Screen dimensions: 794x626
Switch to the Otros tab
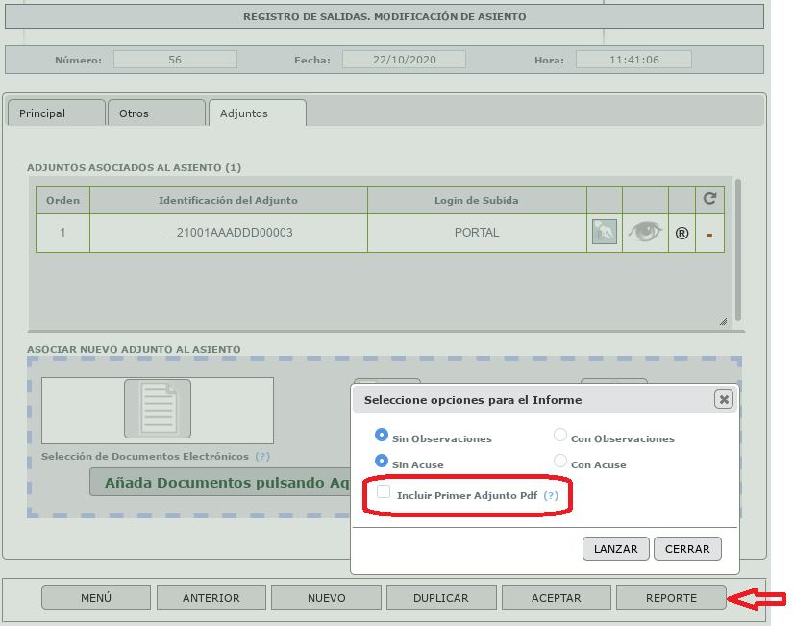tap(157, 113)
